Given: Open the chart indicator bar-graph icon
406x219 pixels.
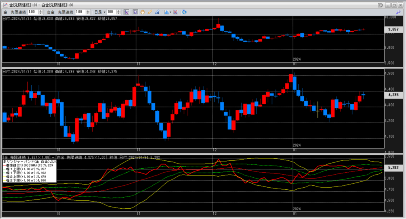Looking at the screenshot, I should 167,12.
